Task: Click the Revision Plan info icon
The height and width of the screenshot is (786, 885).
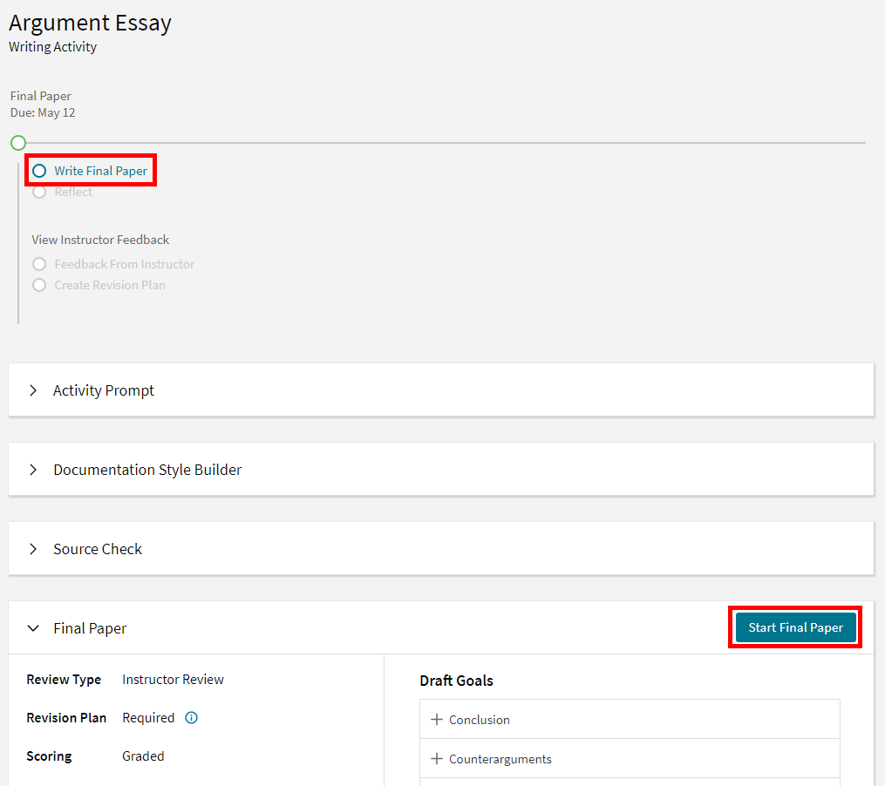Action: (192, 718)
